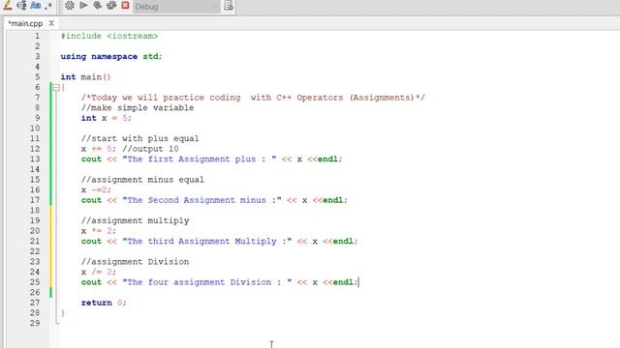Screen dimensions: 620x348
Task: Toggle the match case Aa icon
Action: [36, 6]
